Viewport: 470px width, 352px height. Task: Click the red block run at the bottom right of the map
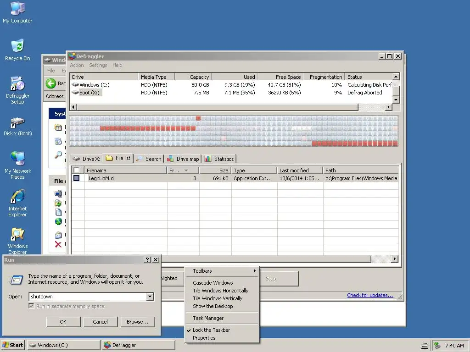(355, 143)
